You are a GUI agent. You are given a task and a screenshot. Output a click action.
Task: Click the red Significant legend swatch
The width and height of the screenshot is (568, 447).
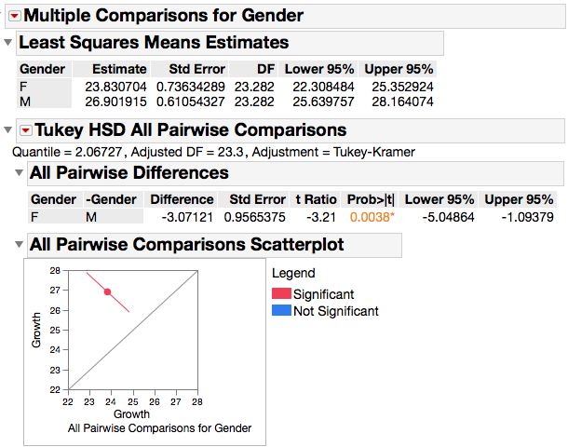pyautogui.click(x=280, y=294)
